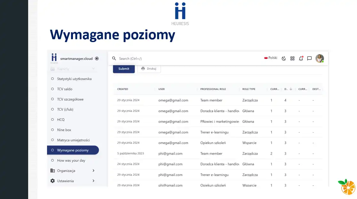
Task: Click the Drukuj print button
Action: [149, 69]
